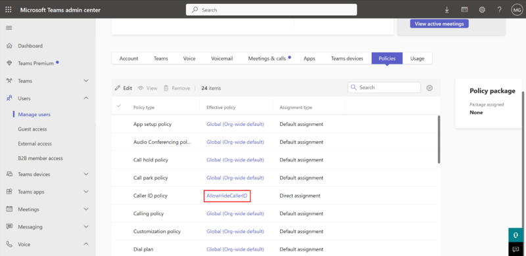This screenshot has height=256, width=526.
Task: Open Dial plan's Global policy link
Action: pyautogui.click(x=235, y=249)
